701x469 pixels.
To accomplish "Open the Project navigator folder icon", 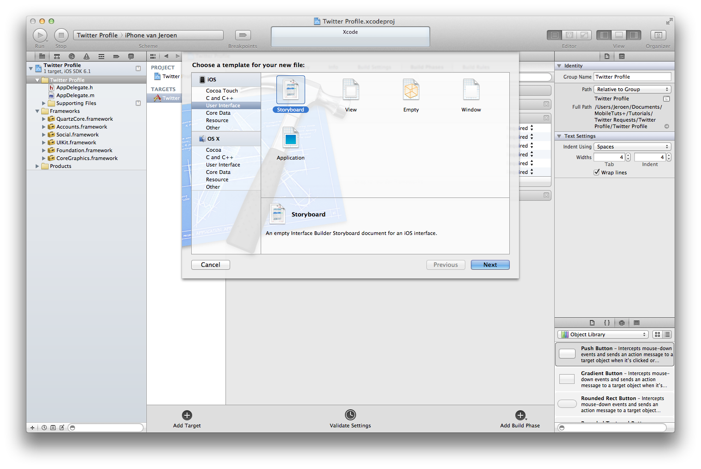I will click(x=42, y=56).
